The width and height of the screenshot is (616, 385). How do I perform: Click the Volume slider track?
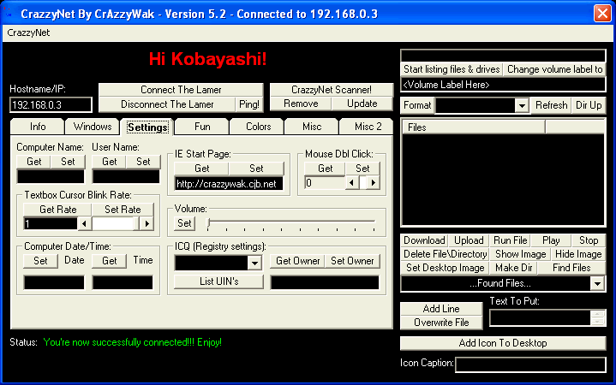pyautogui.click(x=291, y=222)
